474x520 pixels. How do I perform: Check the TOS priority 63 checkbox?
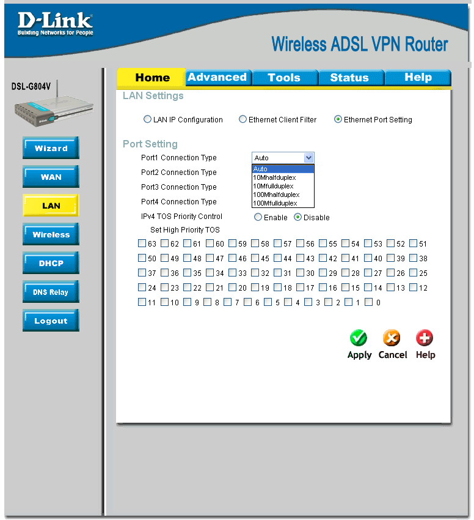[142, 243]
